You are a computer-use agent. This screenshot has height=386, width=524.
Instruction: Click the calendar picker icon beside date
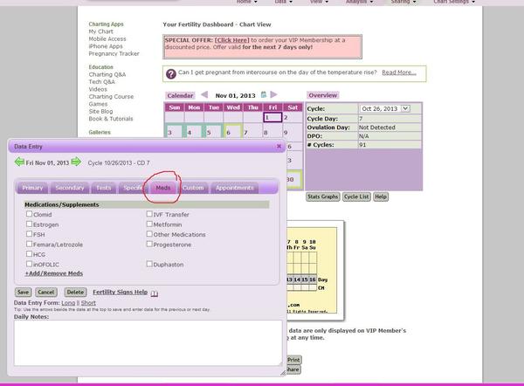(262, 94)
